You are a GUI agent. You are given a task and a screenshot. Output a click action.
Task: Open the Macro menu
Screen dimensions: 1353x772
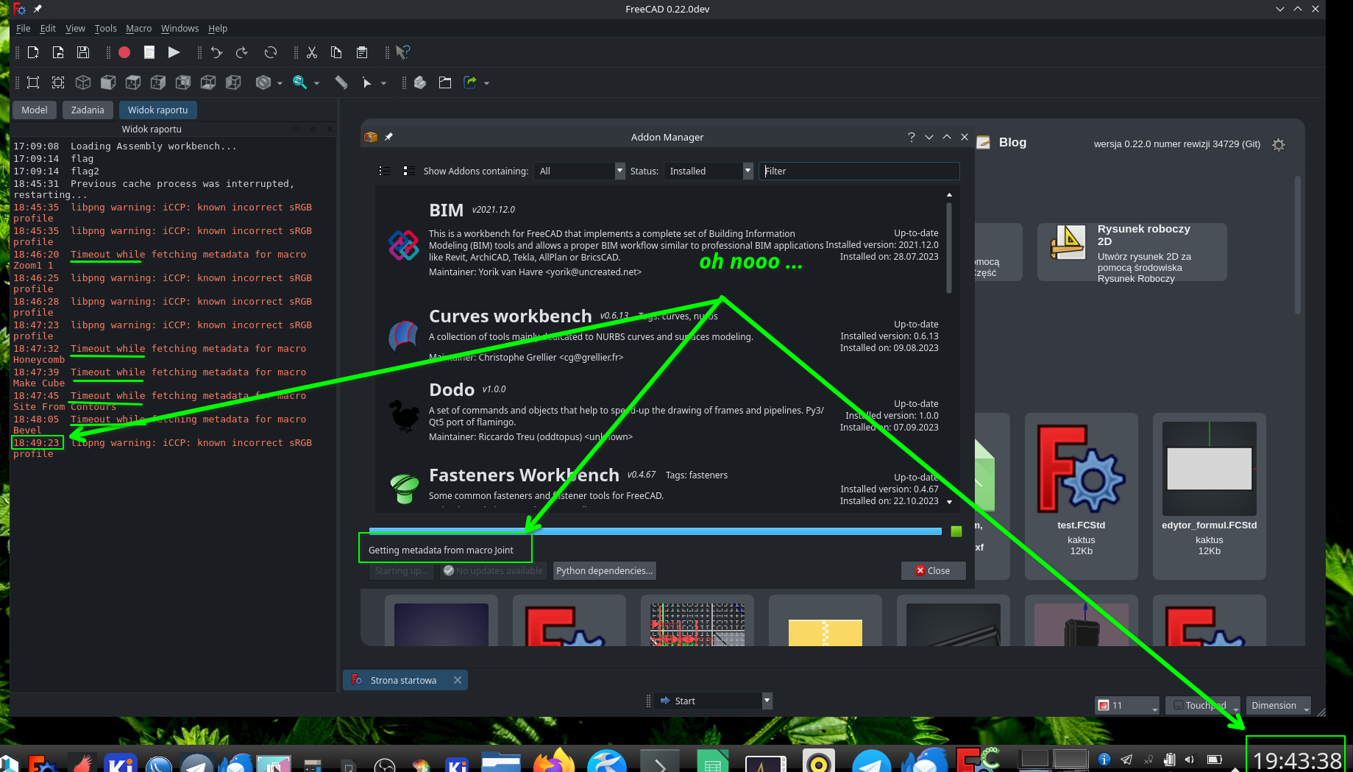click(x=138, y=28)
